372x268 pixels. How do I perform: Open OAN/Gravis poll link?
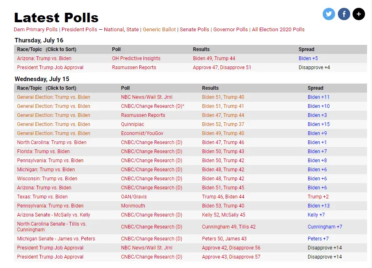pos(134,197)
